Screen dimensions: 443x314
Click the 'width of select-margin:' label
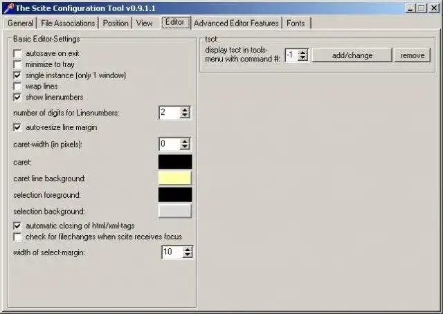pyautogui.click(x=49, y=252)
